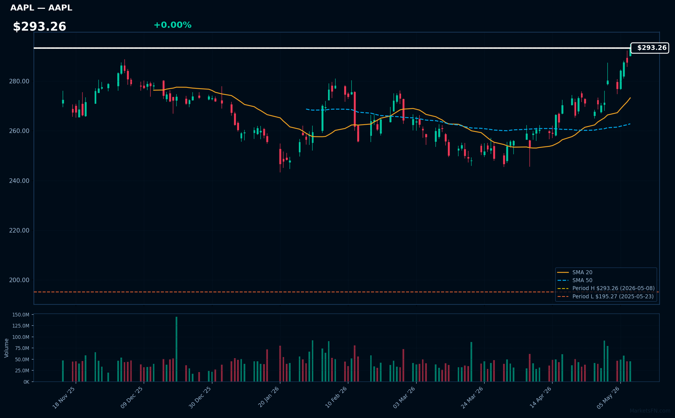The width and height of the screenshot is (675, 418).
Task: Click the 25.0M volume axis label
Action: [22, 371]
